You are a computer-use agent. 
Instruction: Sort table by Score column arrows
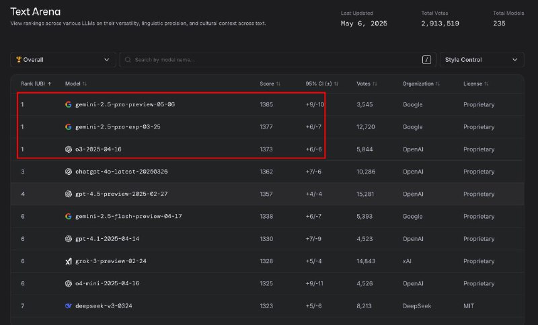coord(278,83)
